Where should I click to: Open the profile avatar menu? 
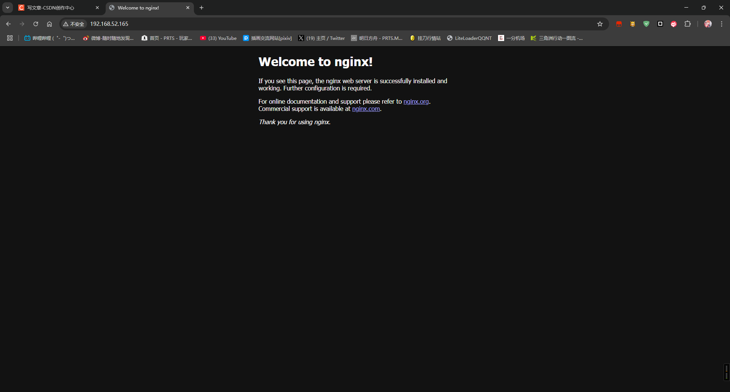coord(708,24)
